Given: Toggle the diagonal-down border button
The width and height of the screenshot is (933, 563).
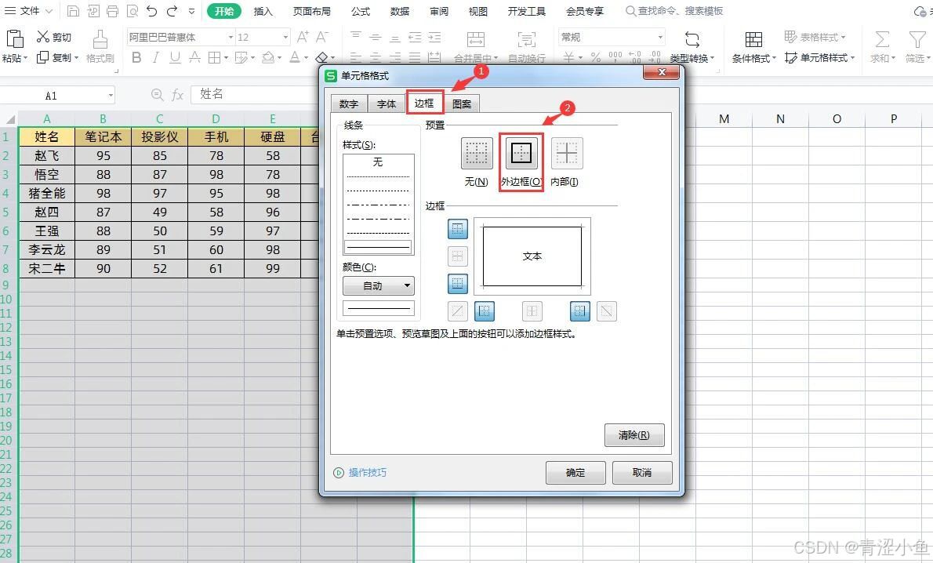Looking at the screenshot, I should (606, 311).
